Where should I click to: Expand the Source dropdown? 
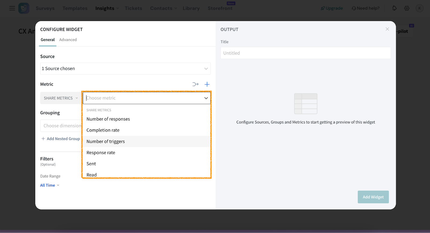(125, 68)
